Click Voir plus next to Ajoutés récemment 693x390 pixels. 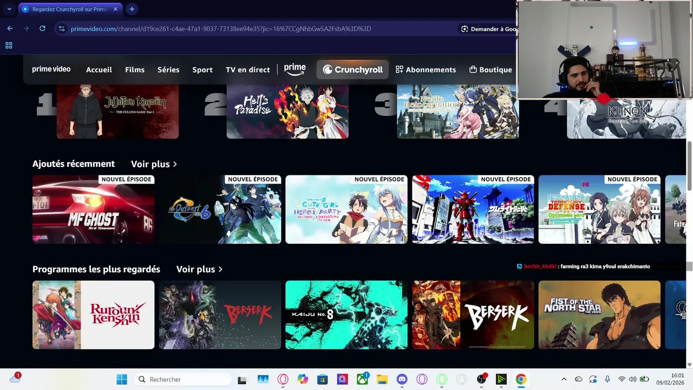(154, 164)
